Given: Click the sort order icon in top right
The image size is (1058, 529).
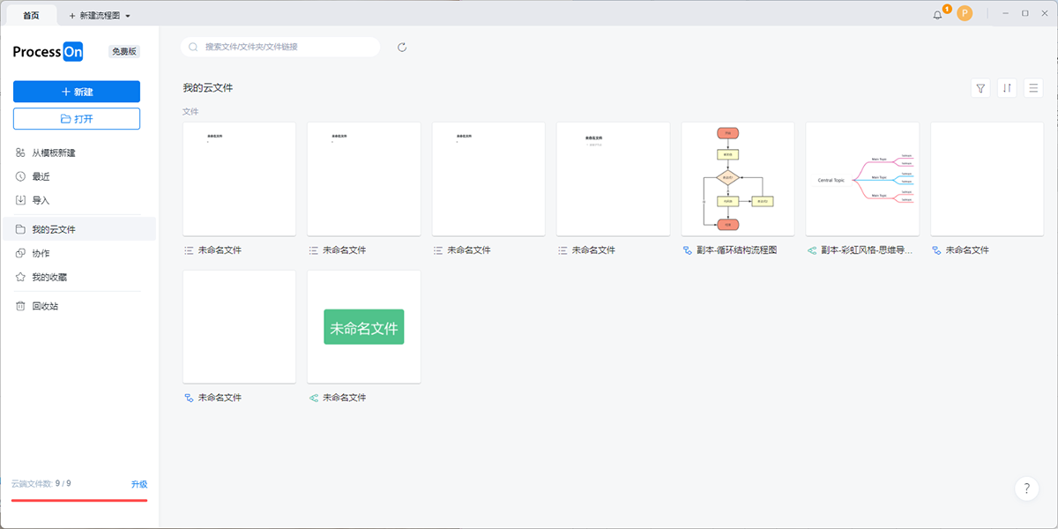Looking at the screenshot, I should click(1006, 87).
